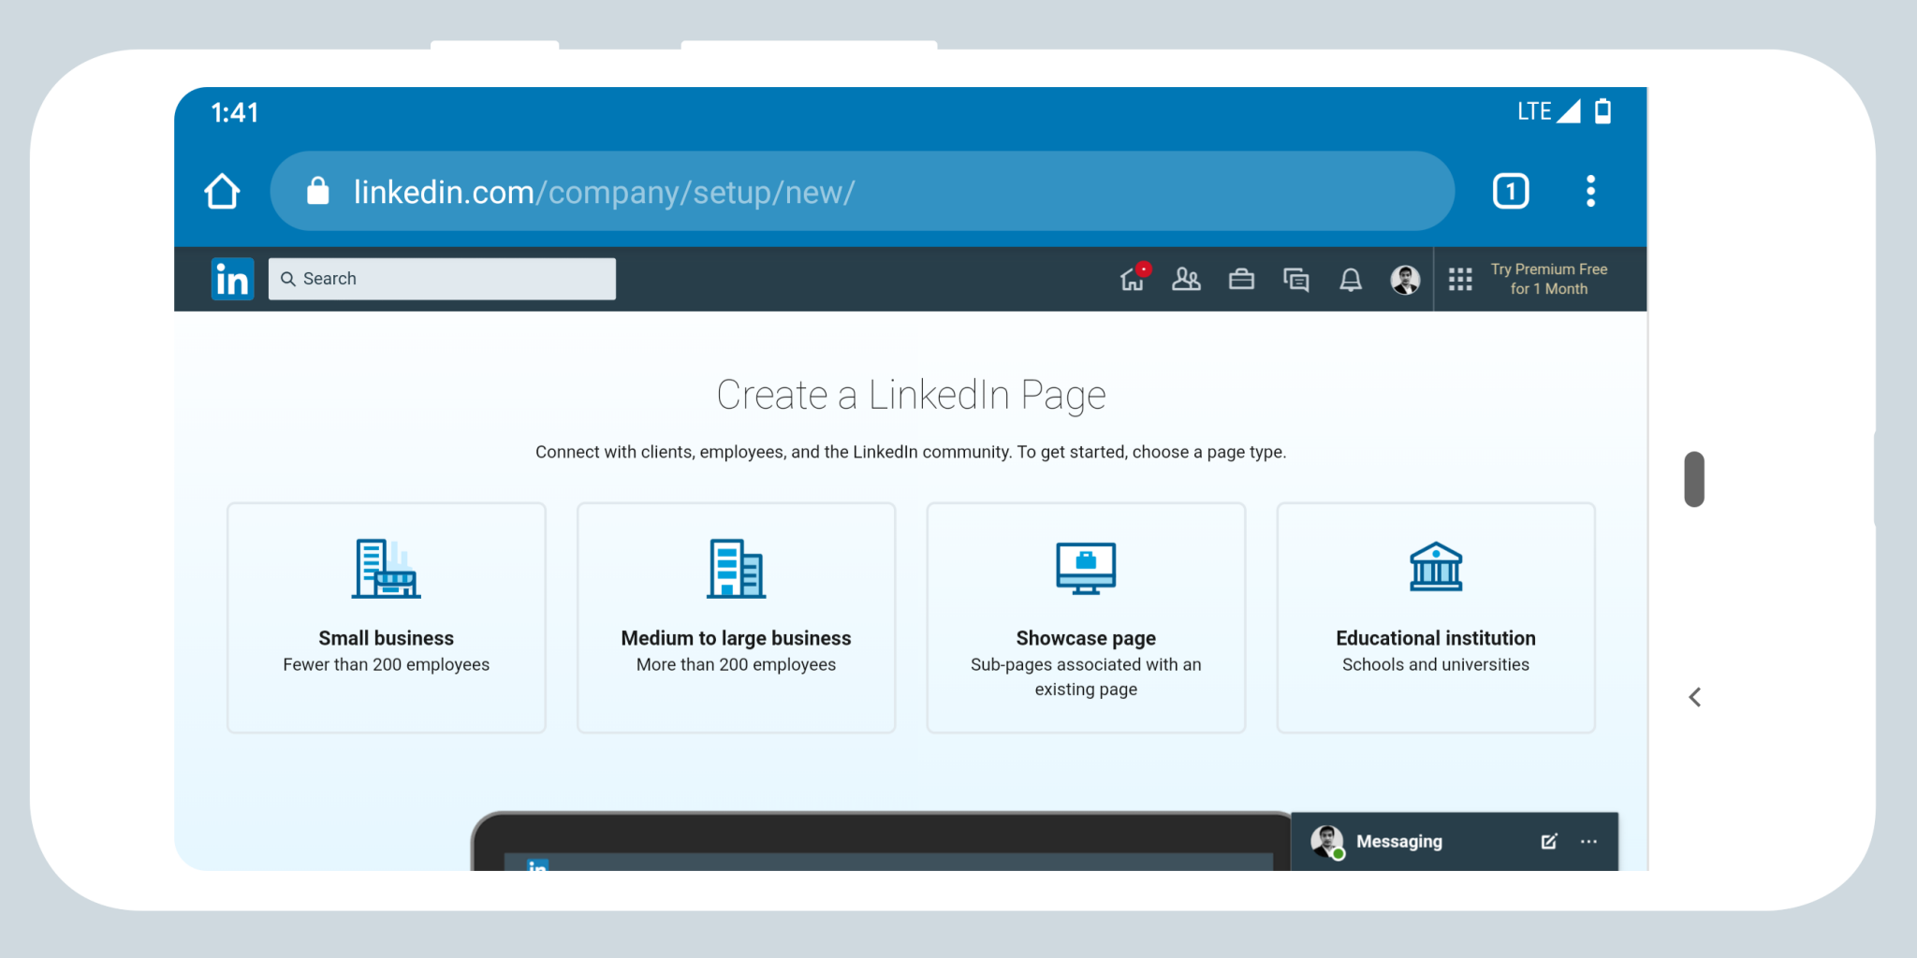Go to the LinkedIn Home feed icon
Screen dimensions: 1917x958
click(x=1134, y=278)
